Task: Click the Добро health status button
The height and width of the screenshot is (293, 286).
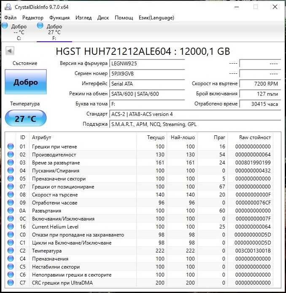Action: [x=26, y=82]
